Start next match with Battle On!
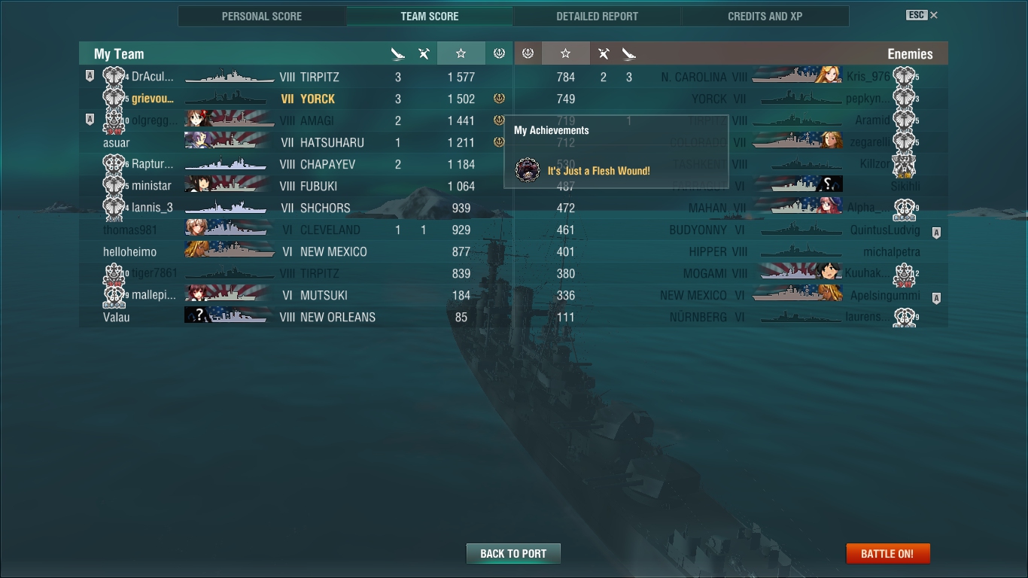 (x=887, y=553)
